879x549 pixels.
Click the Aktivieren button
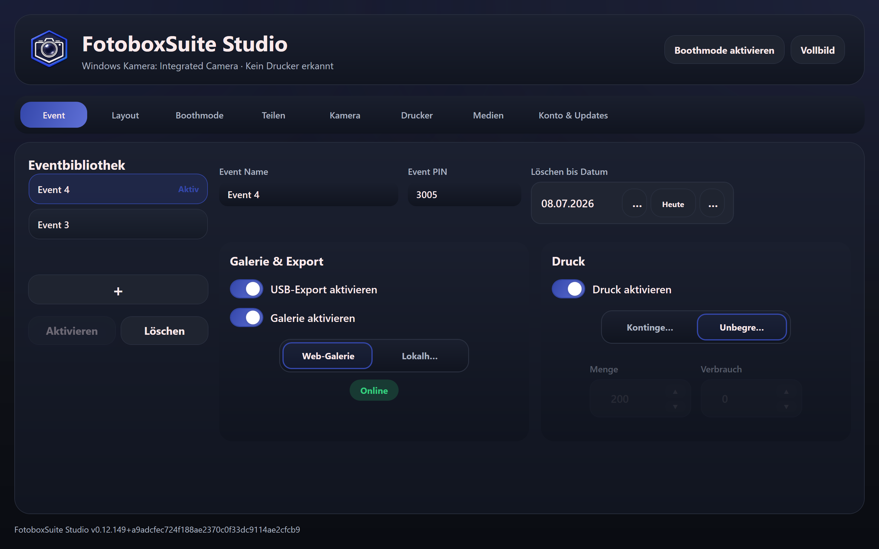[72, 330]
